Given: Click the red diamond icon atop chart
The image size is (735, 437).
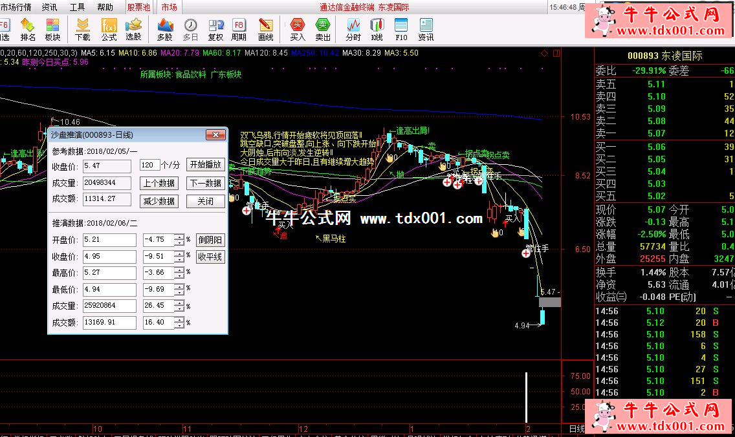Looking at the screenshot, I should tap(544, 54).
